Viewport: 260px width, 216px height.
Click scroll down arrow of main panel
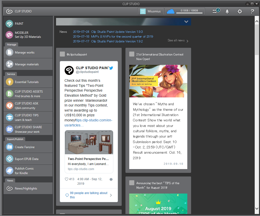tap(257, 208)
